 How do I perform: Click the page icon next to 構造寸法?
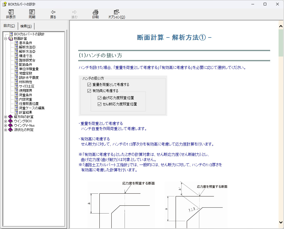[16, 56]
